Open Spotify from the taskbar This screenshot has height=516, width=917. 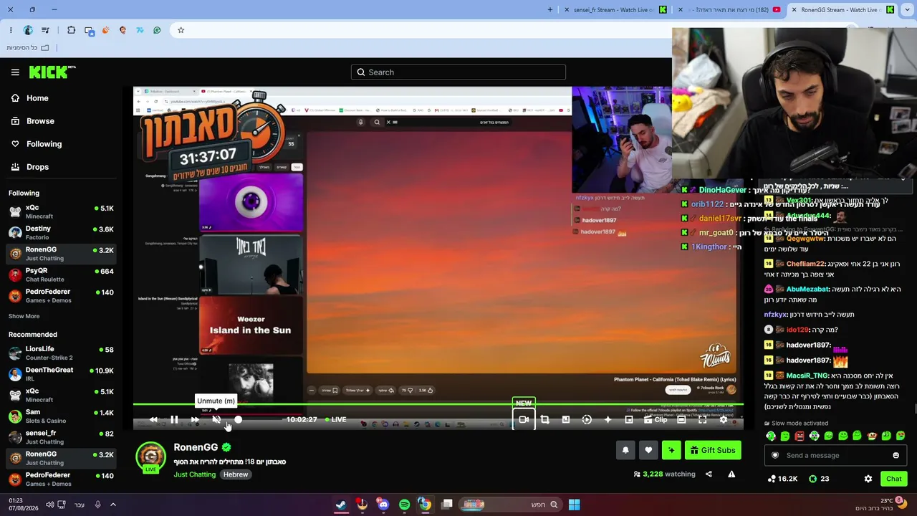tap(404, 505)
